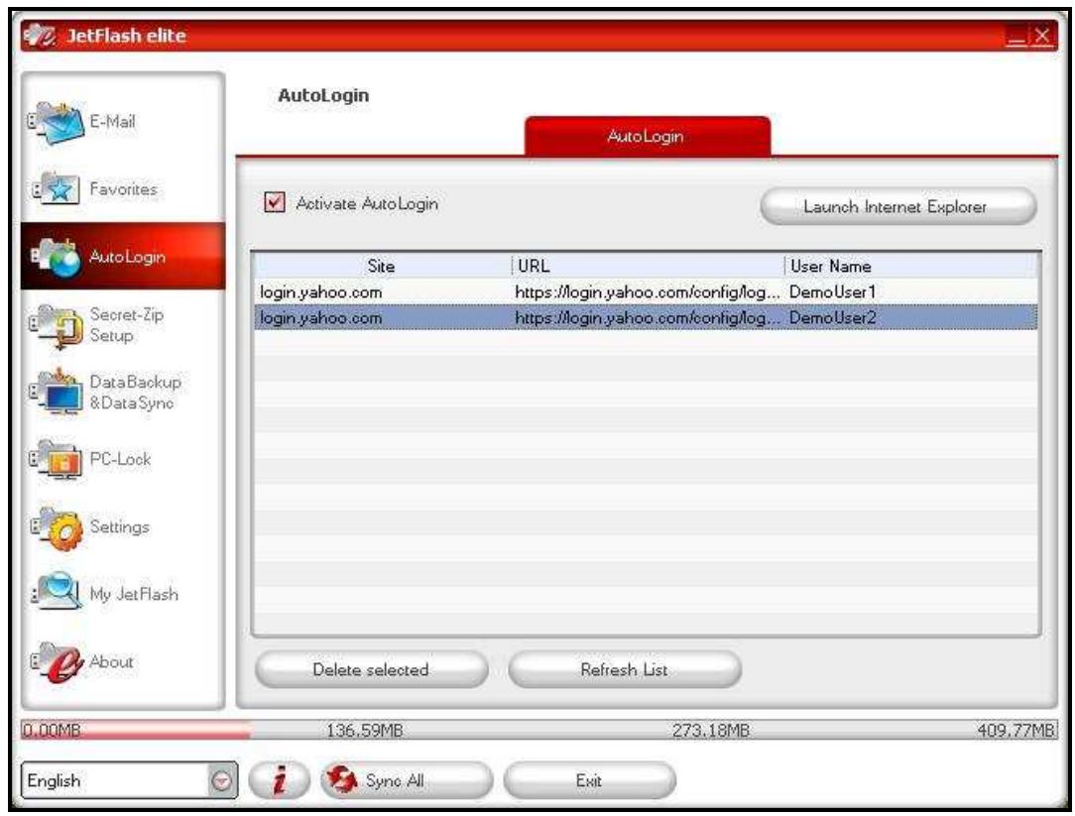Click English text in language box
The image size is (1075, 816).
54,780
